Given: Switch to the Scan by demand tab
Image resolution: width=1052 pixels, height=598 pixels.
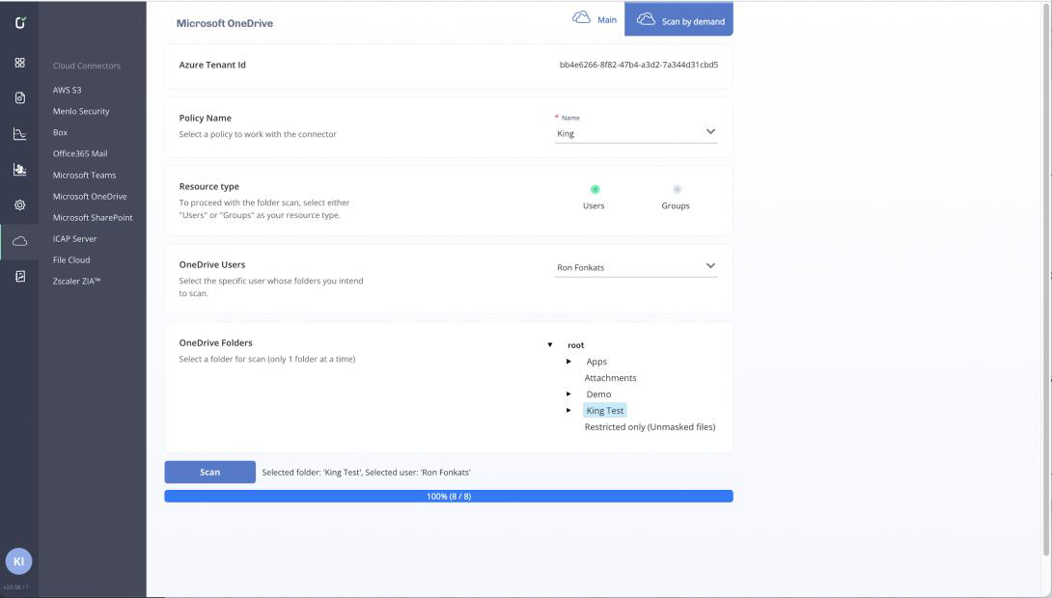Looking at the screenshot, I should point(678,19).
